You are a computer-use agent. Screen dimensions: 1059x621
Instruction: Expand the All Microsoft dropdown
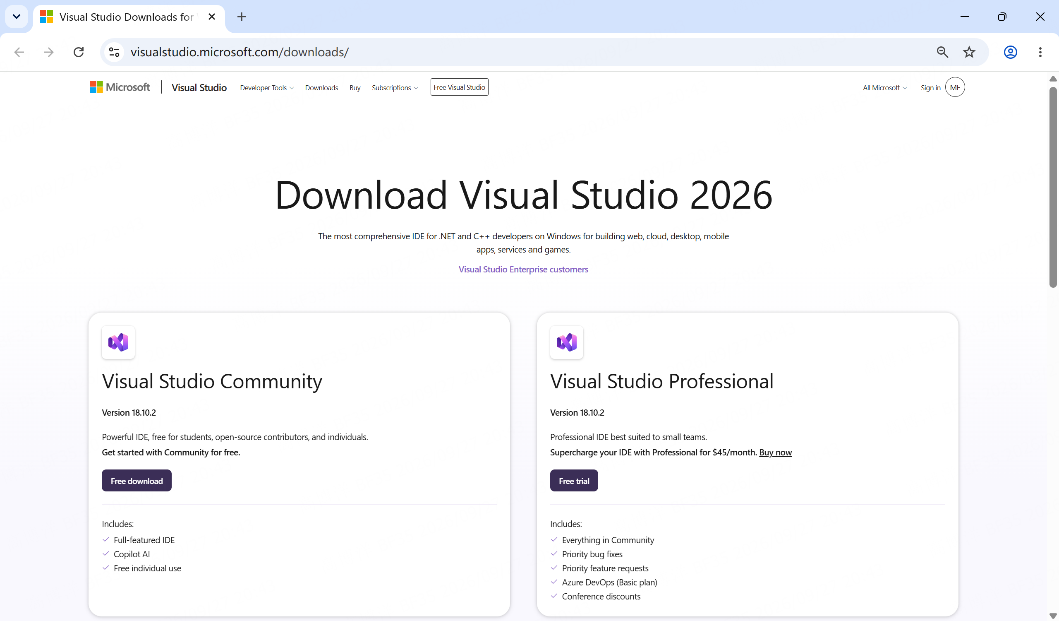click(885, 88)
